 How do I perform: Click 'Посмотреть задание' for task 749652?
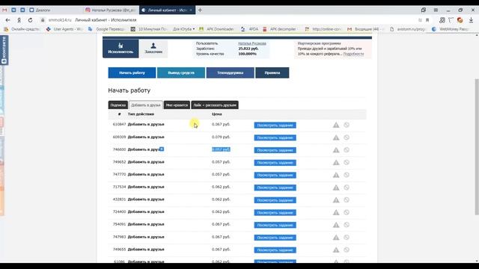coord(275,163)
